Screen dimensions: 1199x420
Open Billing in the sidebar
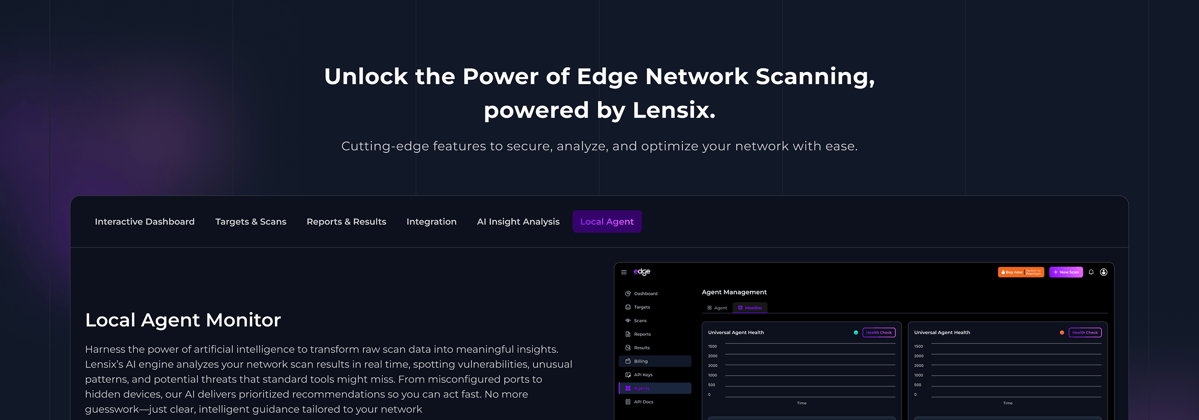(654, 361)
